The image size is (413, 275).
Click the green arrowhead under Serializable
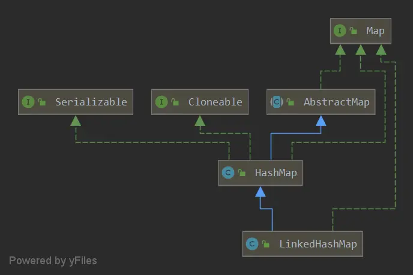coord(76,121)
